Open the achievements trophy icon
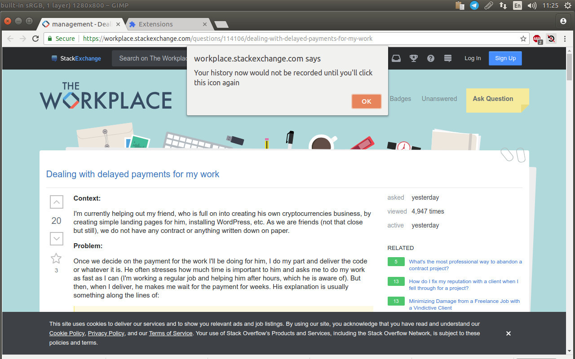Screen dimensions: 575x359 click(x=413, y=58)
